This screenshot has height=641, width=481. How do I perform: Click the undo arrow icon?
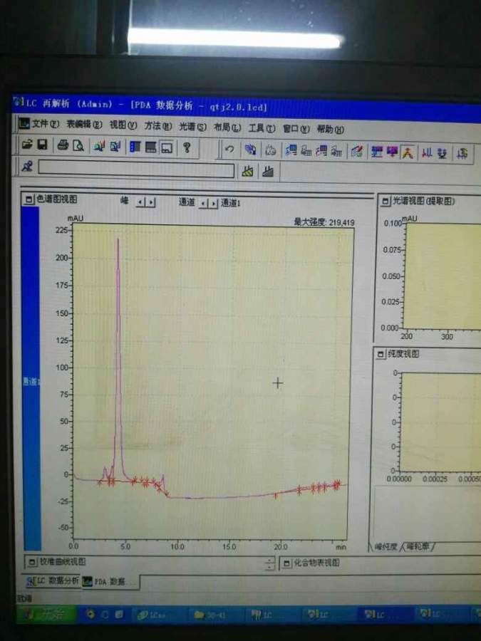[229, 150]
